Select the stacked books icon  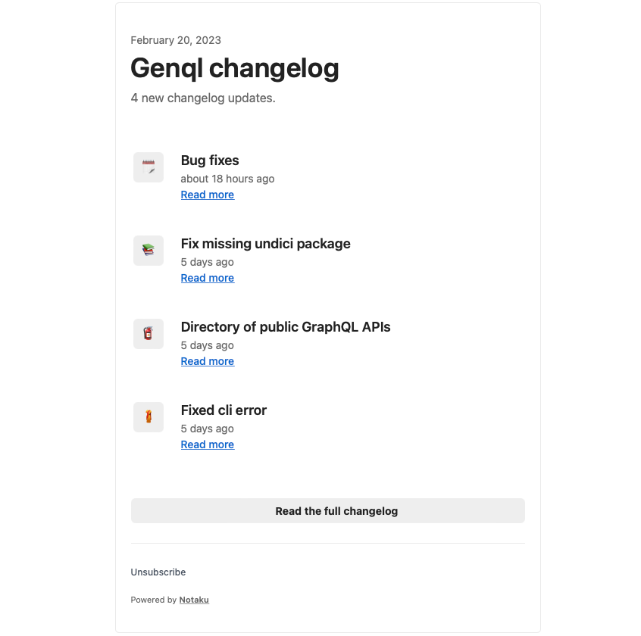pyautogui.click(x=149, y=251)
